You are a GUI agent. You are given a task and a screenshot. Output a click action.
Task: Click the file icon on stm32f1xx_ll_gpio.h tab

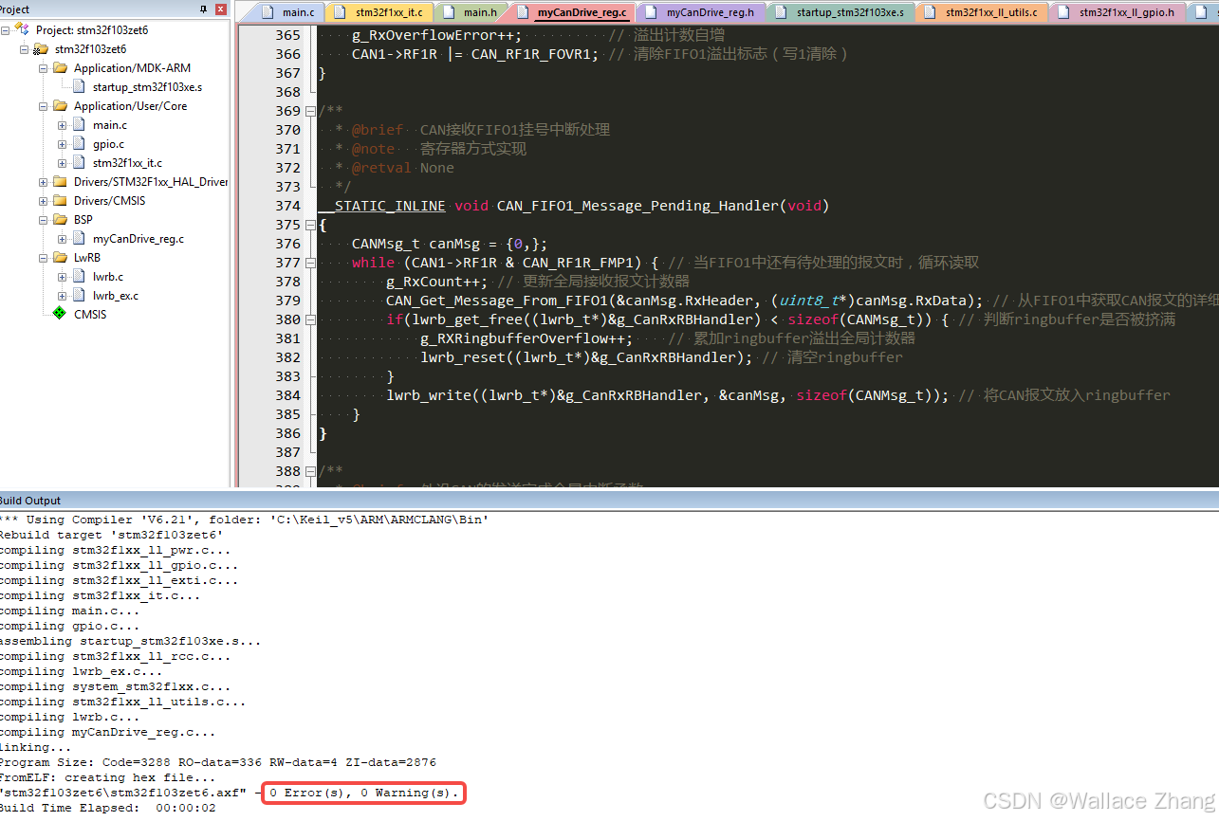pyautogui.click(x=1065, y=12)
